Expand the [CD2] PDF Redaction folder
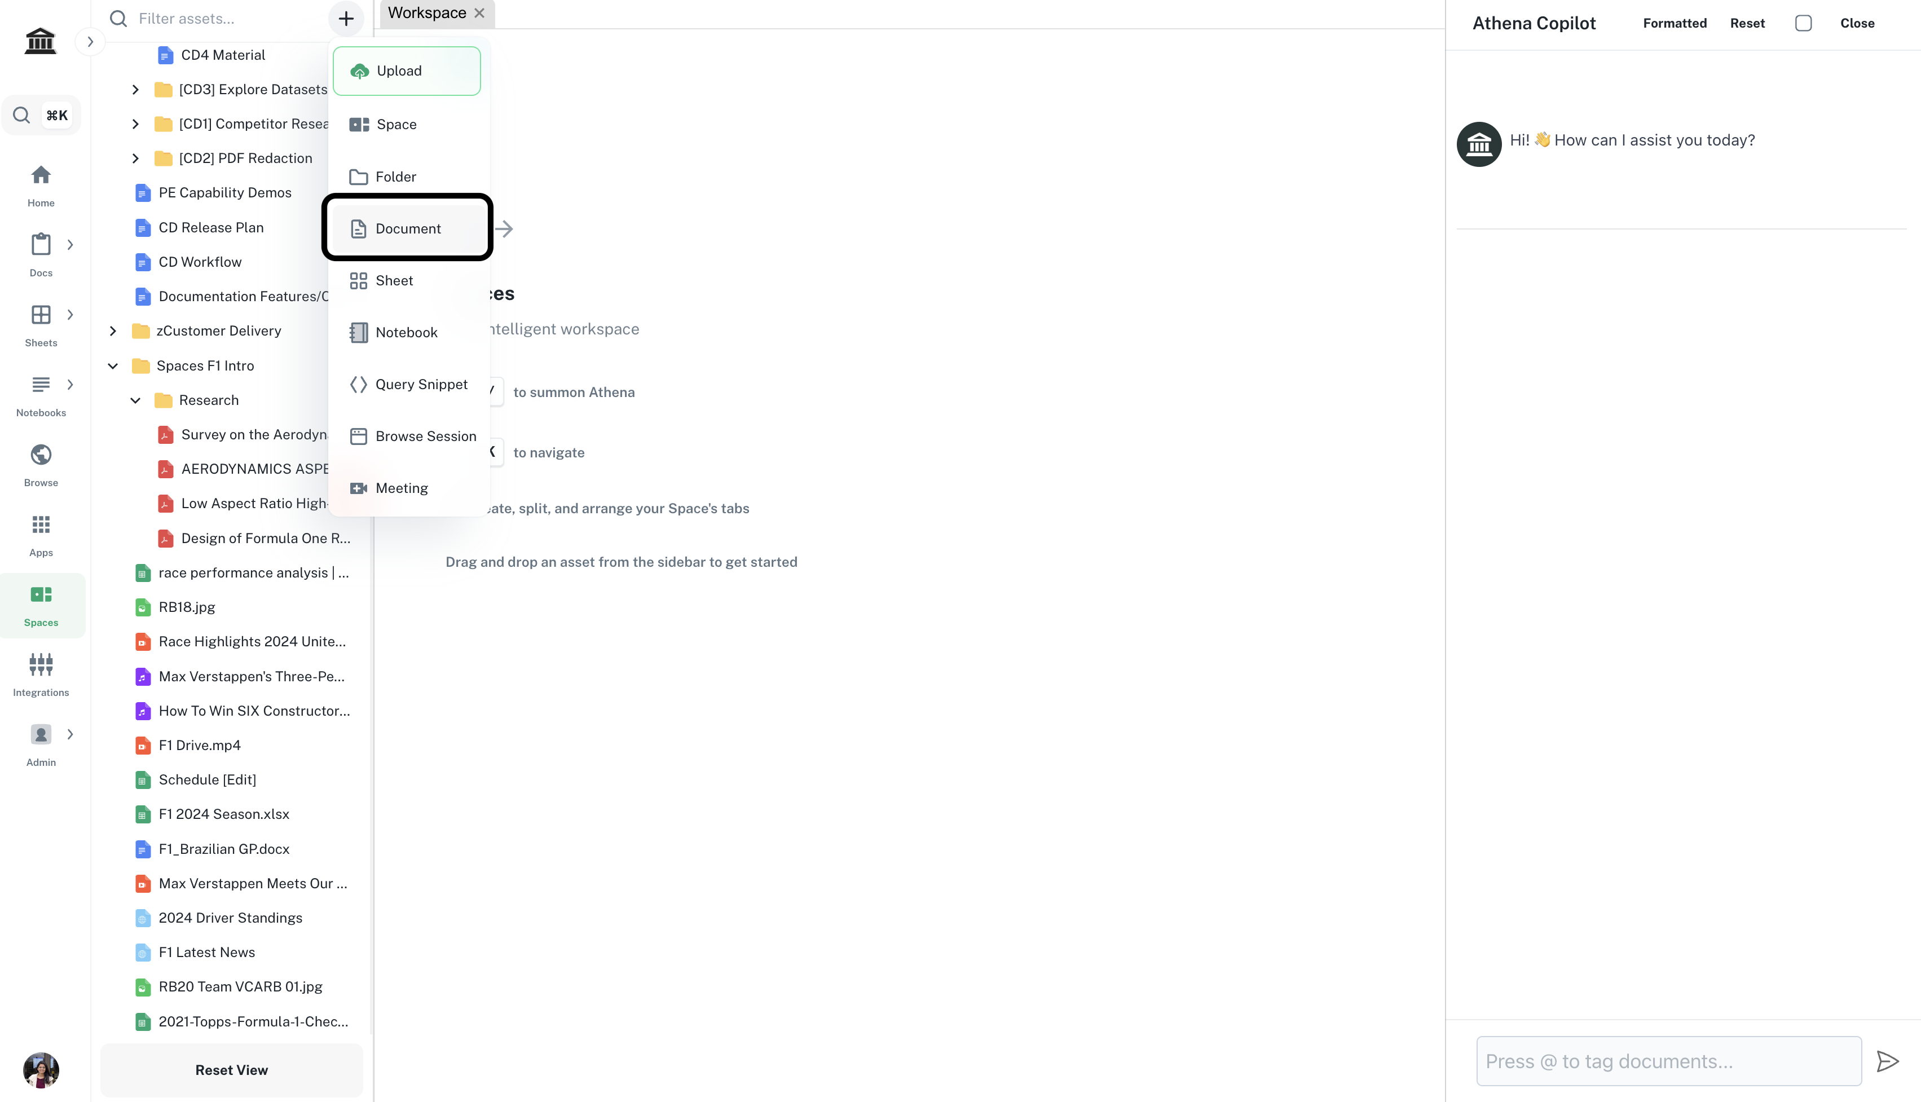This screenshot has height=1102, width=1921. [135, 158]
